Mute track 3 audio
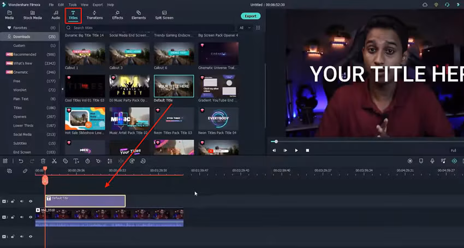 coord(22,201)
